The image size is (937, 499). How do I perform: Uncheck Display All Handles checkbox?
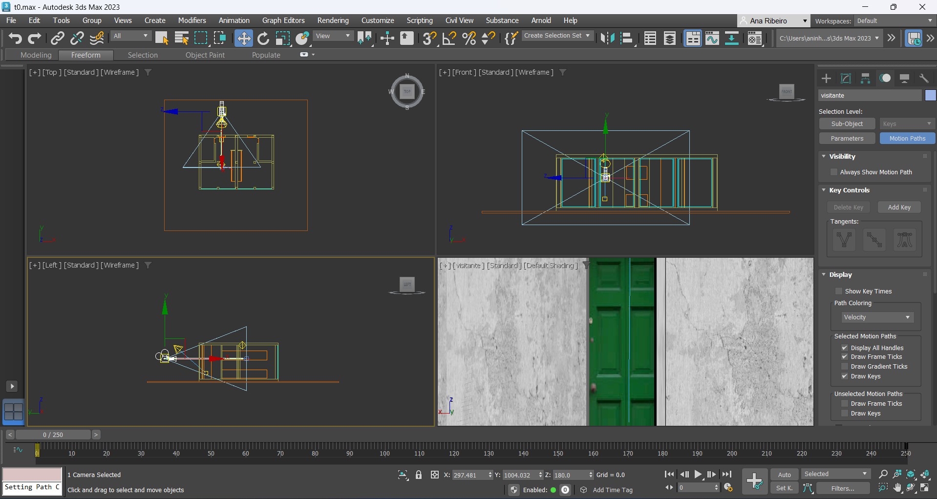click(x=844, y=348)
